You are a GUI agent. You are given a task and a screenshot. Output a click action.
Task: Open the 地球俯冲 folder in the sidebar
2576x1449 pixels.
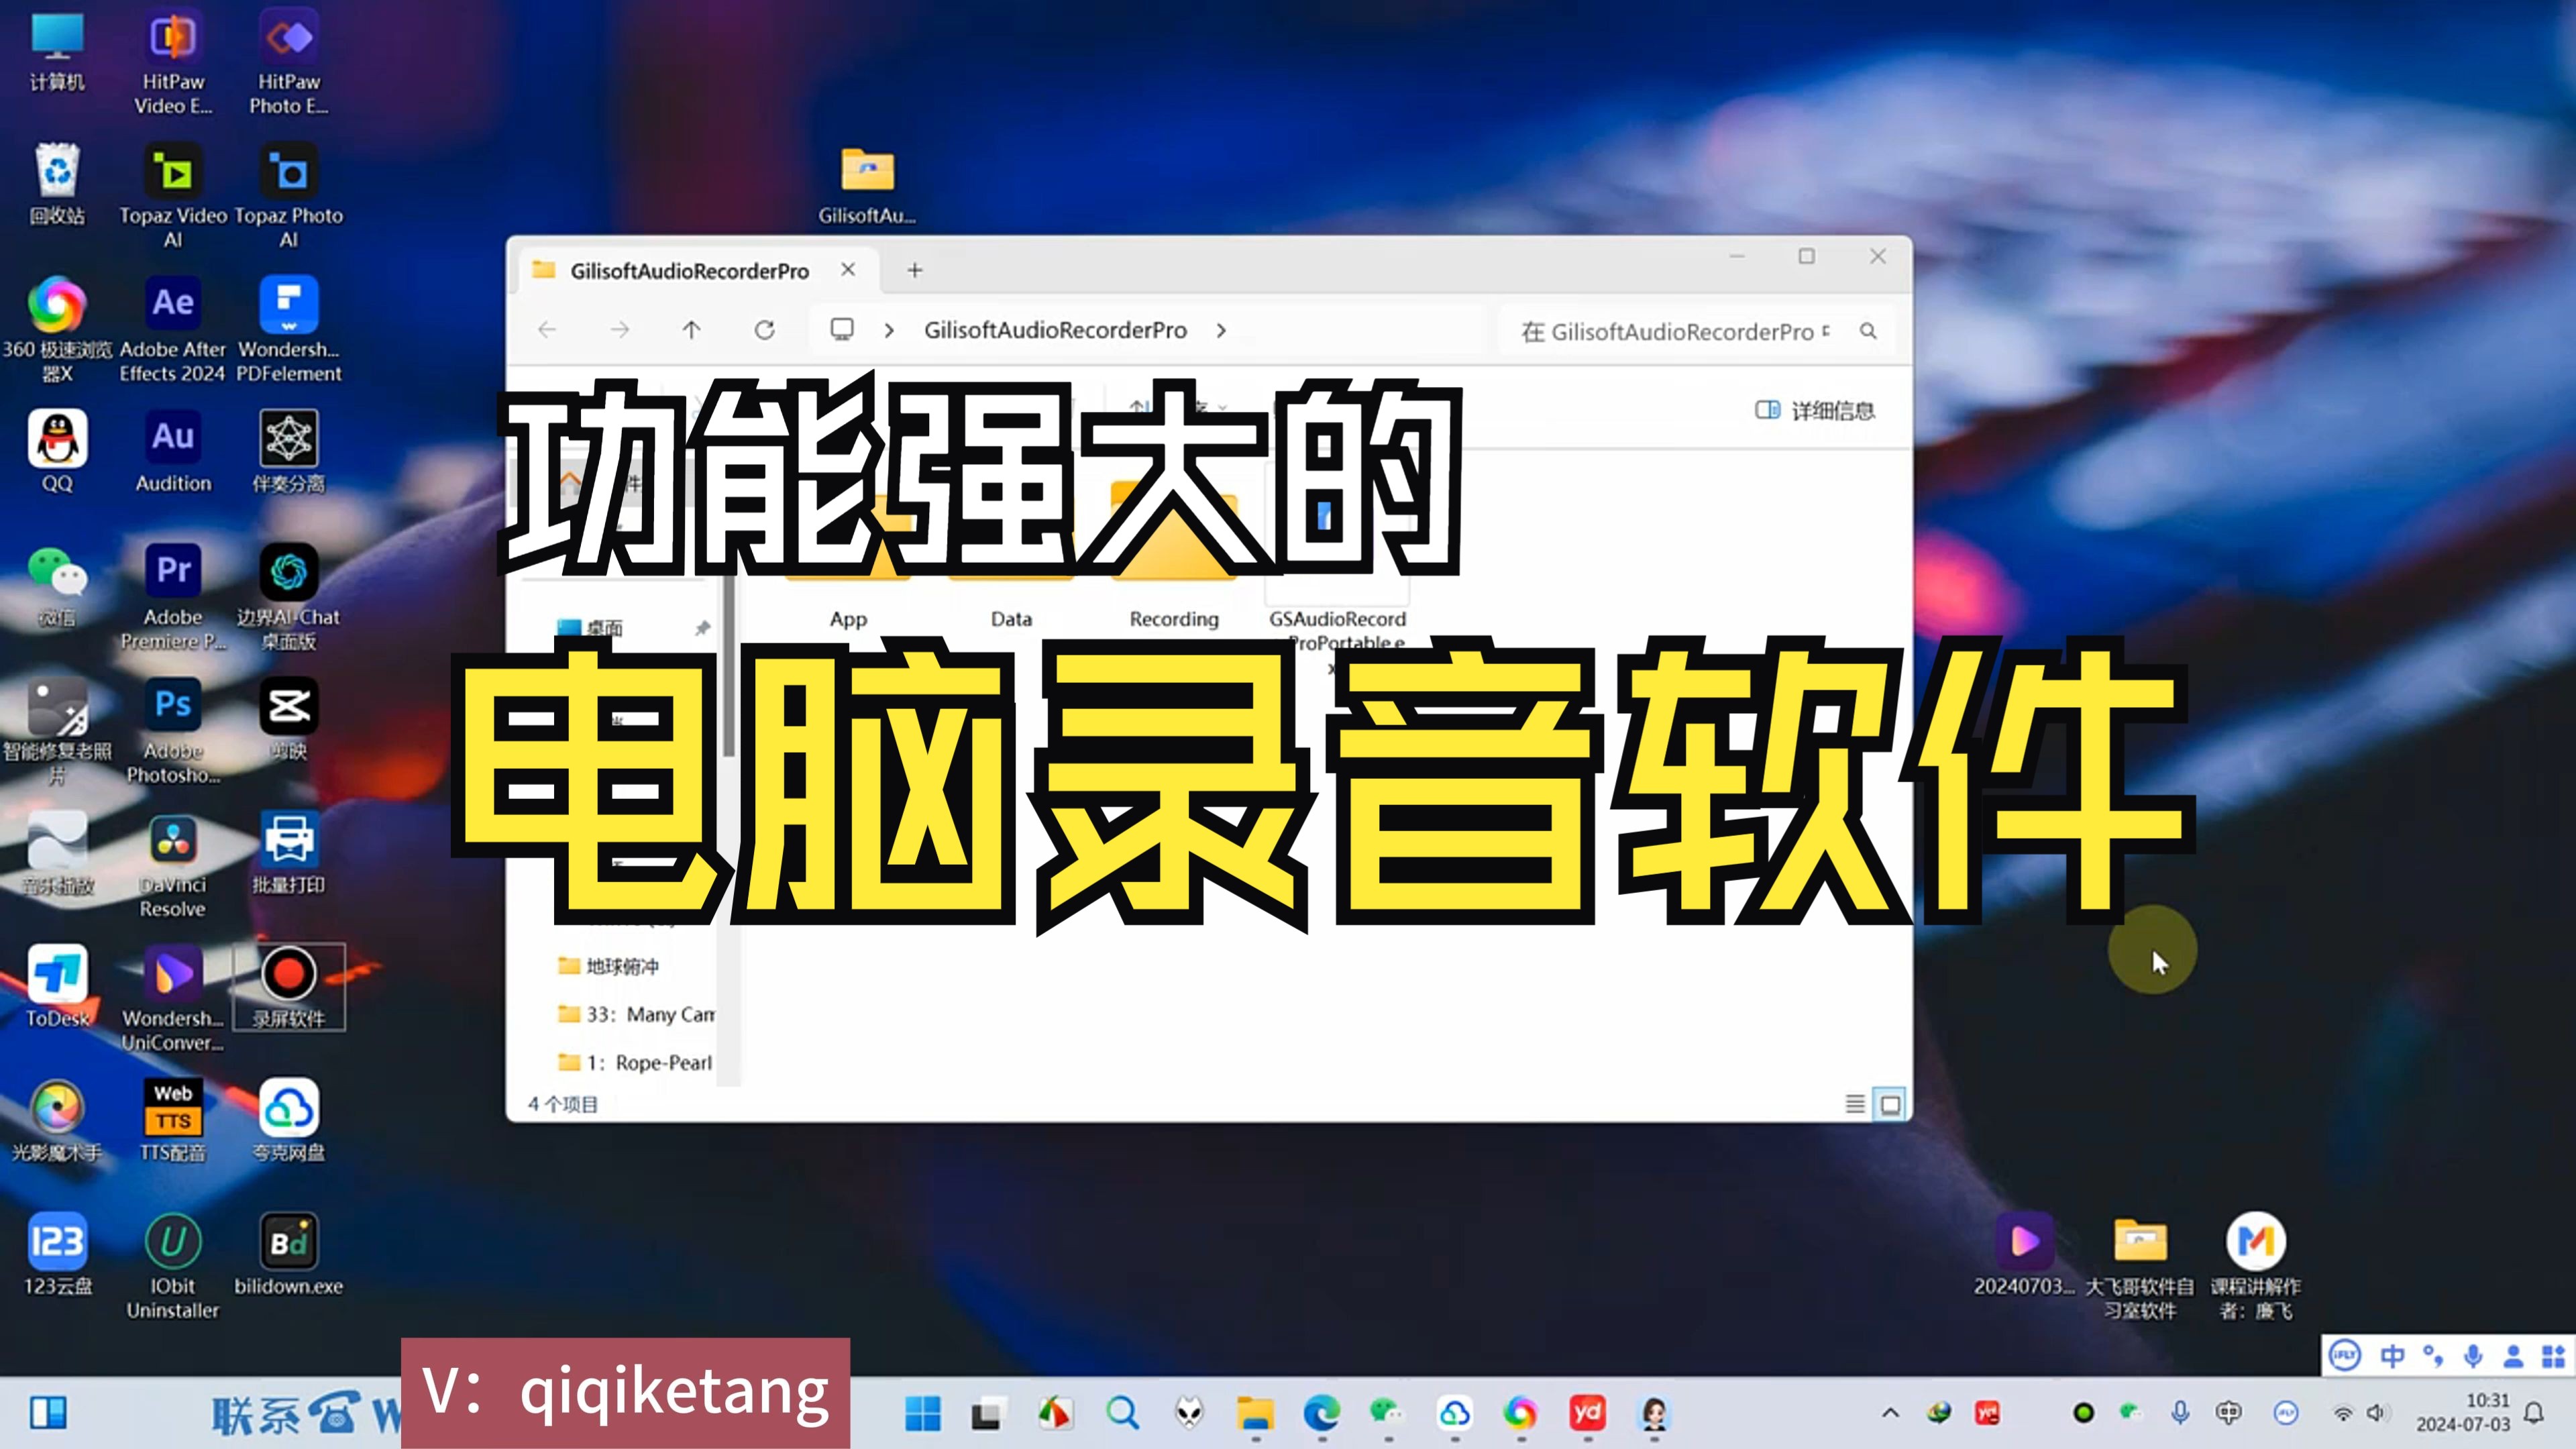click(621, 966)
